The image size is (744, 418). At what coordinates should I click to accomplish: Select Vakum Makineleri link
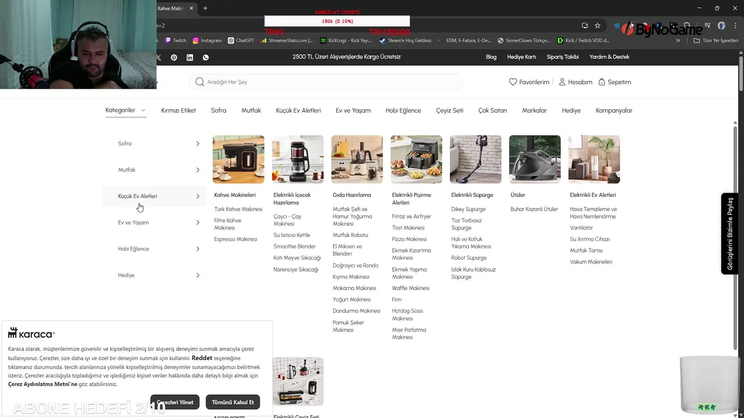[x=591, y=262]
